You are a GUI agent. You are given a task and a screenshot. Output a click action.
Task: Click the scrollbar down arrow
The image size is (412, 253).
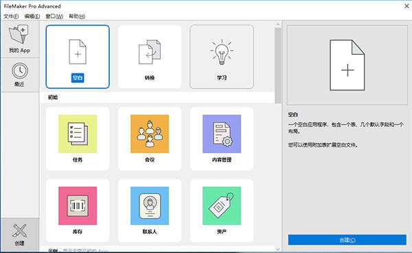click(x=278, y=249)
